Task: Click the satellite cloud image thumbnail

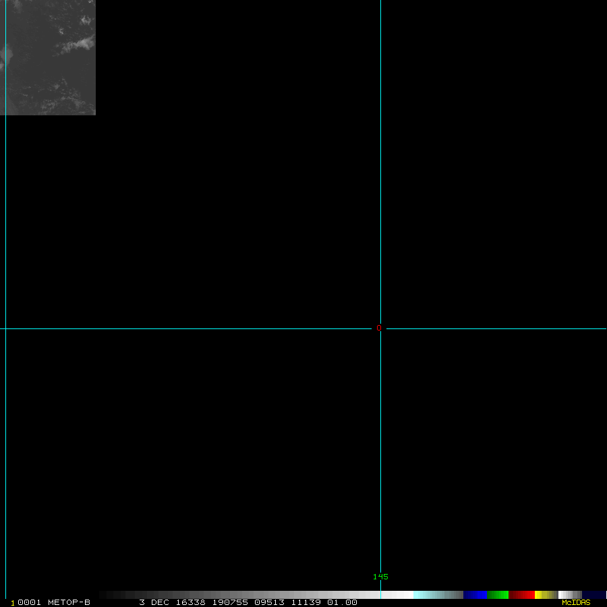Action: coord(48,57)
